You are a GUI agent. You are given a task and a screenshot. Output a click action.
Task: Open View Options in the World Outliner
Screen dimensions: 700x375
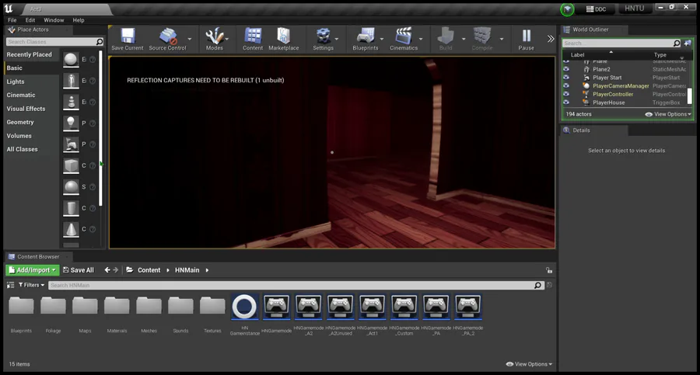(668, 114)
